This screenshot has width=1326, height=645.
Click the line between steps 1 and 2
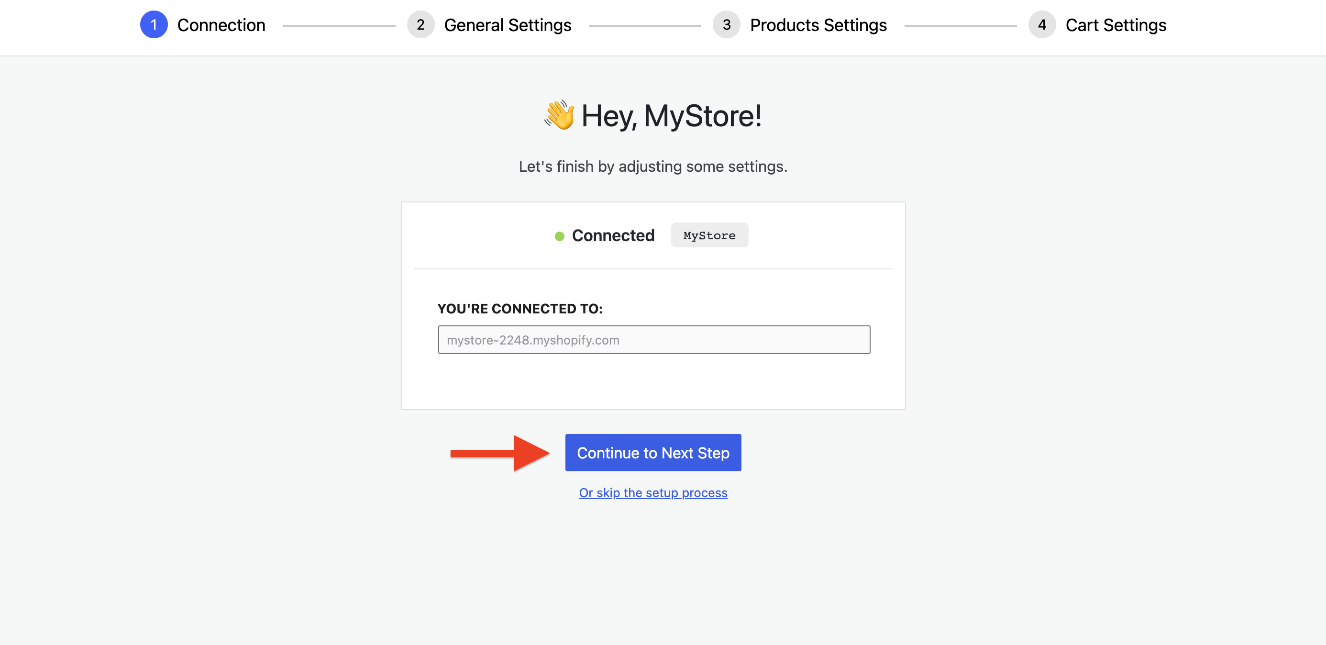(338, 25)
